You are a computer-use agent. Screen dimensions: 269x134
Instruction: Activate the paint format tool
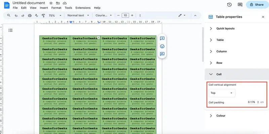[x=43, y=15]
